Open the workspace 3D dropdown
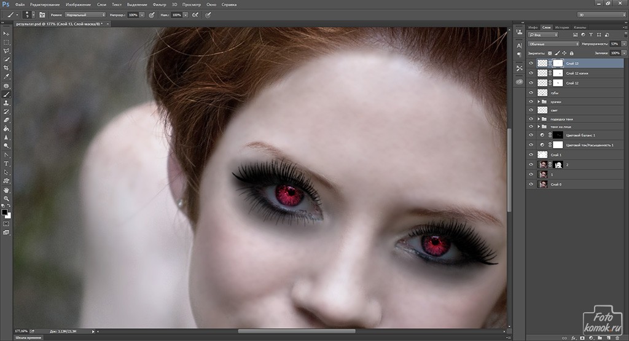The height and width of the screenshot is (341, 629). point(601,15)
